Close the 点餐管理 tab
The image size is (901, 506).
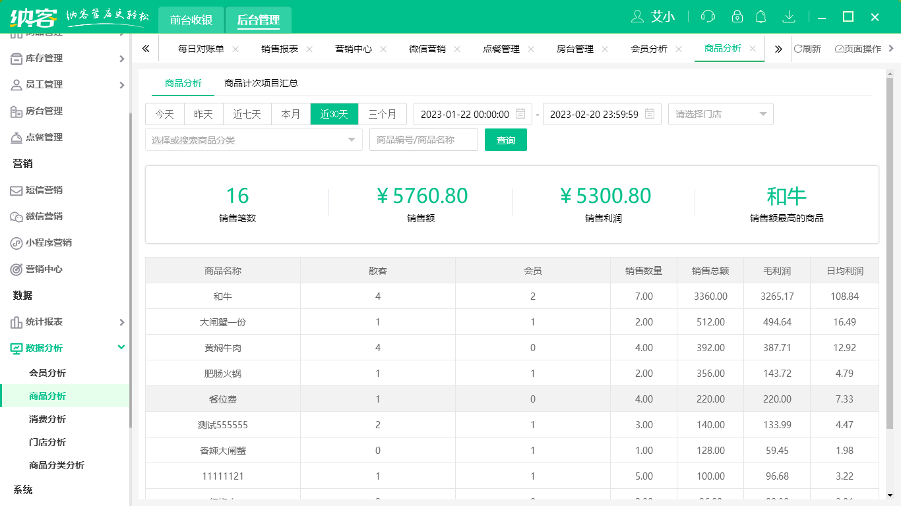click(x=531, y=49)
